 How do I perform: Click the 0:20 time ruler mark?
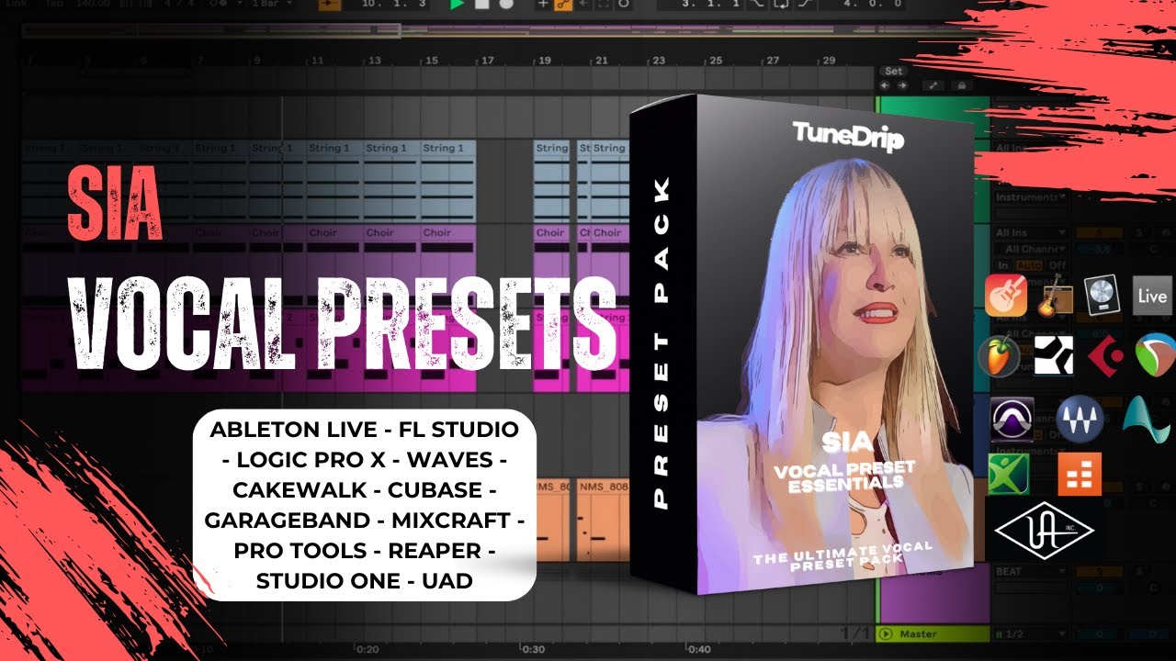tap(368, 649)
